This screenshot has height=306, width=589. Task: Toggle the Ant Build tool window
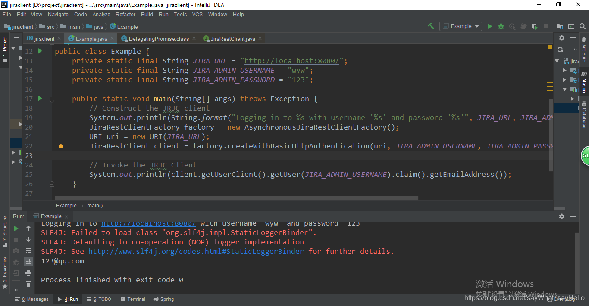point(584,49)
